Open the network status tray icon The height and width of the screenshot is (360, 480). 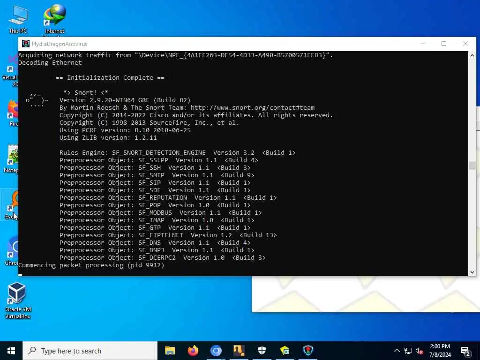pyautogui.click(x=408, y=351)
